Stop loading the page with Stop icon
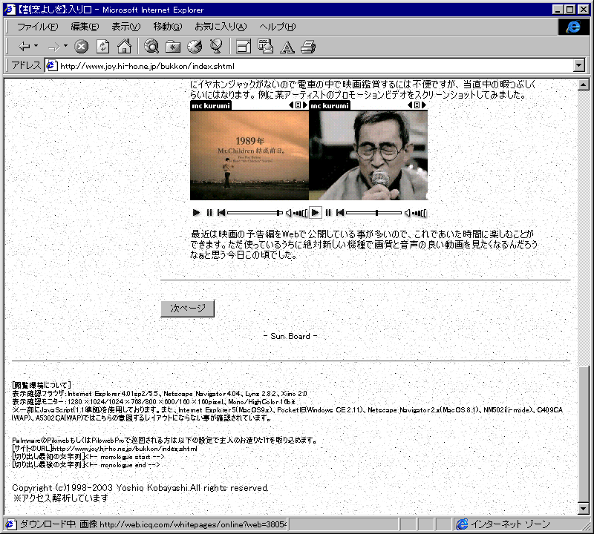The height and width of the screenshot is (534, 594). [81, 47]
